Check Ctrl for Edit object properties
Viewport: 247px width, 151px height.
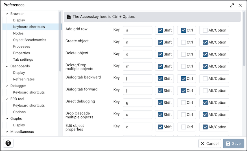pos(183,127)
